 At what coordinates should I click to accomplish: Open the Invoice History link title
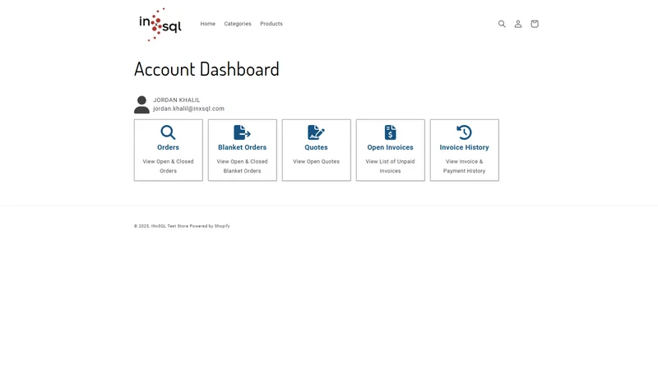click(x=464, y=147)
